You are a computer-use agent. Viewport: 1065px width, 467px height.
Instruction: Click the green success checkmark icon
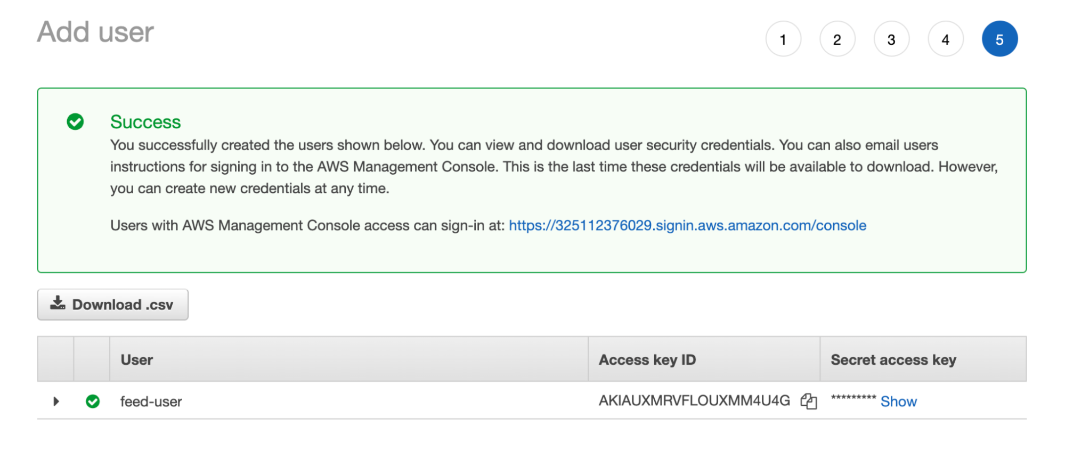[x=75, y=121]
